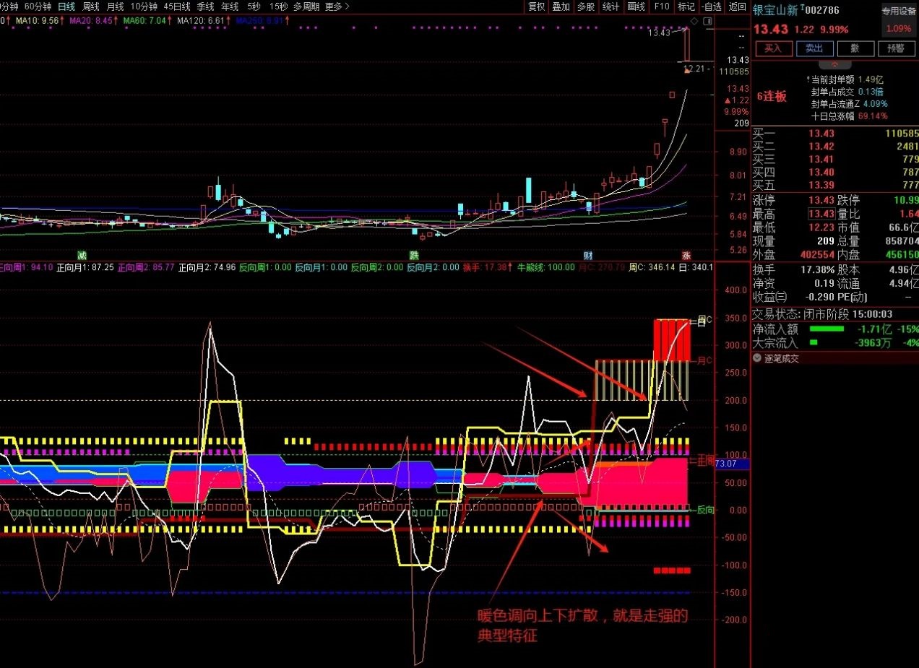
Task: Click the 叠加 overlay button
Action: point(561,6)
